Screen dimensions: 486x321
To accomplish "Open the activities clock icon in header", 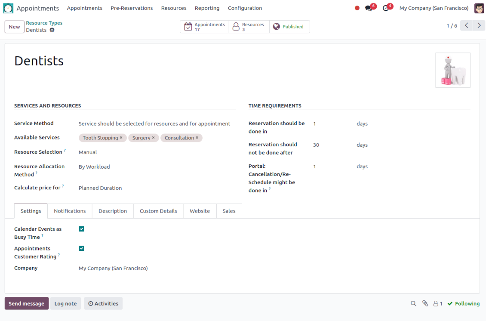I will coord(386,8).
